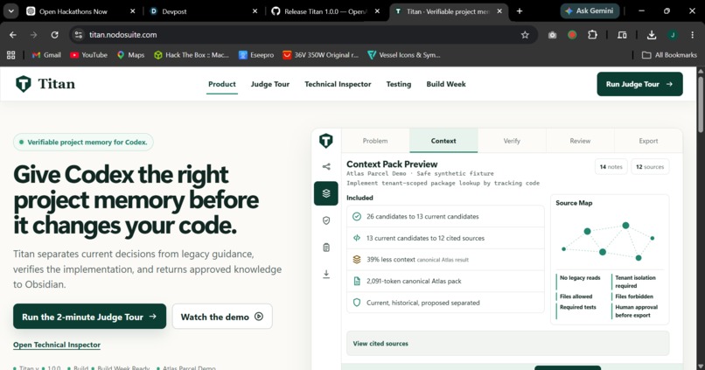Select the Verify tab in preview

[512, 141]
